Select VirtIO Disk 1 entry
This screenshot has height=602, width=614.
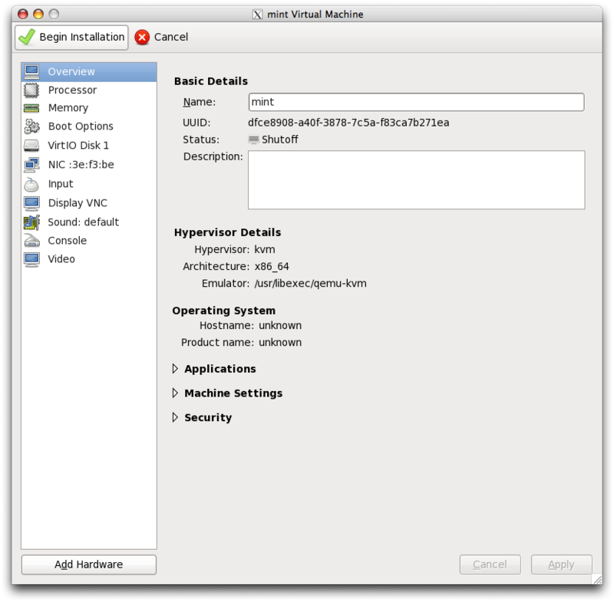(89, 146)
